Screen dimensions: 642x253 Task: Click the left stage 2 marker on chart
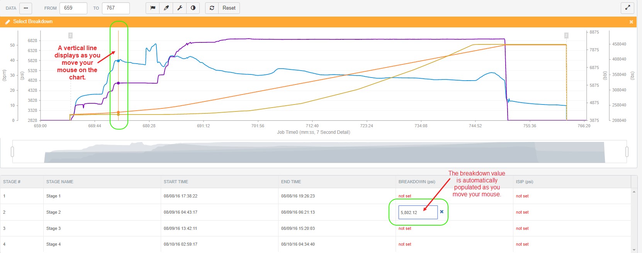coord(70,35)
